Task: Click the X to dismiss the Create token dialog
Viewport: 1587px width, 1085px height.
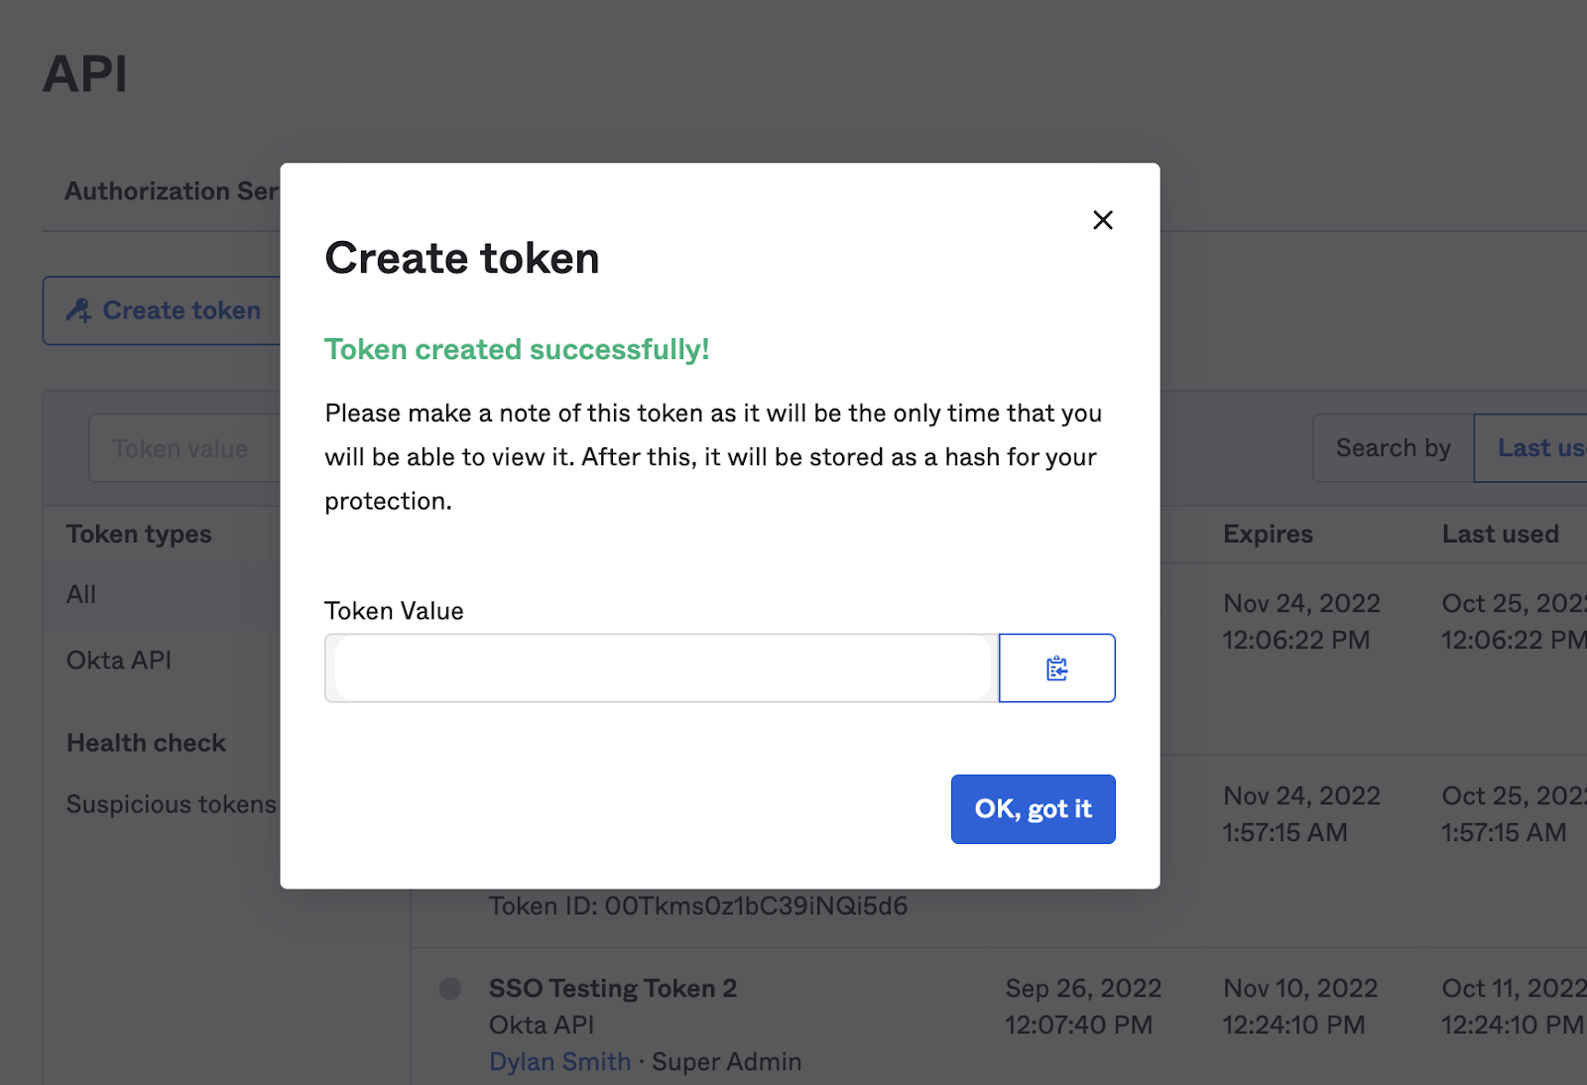Action: tap(1102, 219)
